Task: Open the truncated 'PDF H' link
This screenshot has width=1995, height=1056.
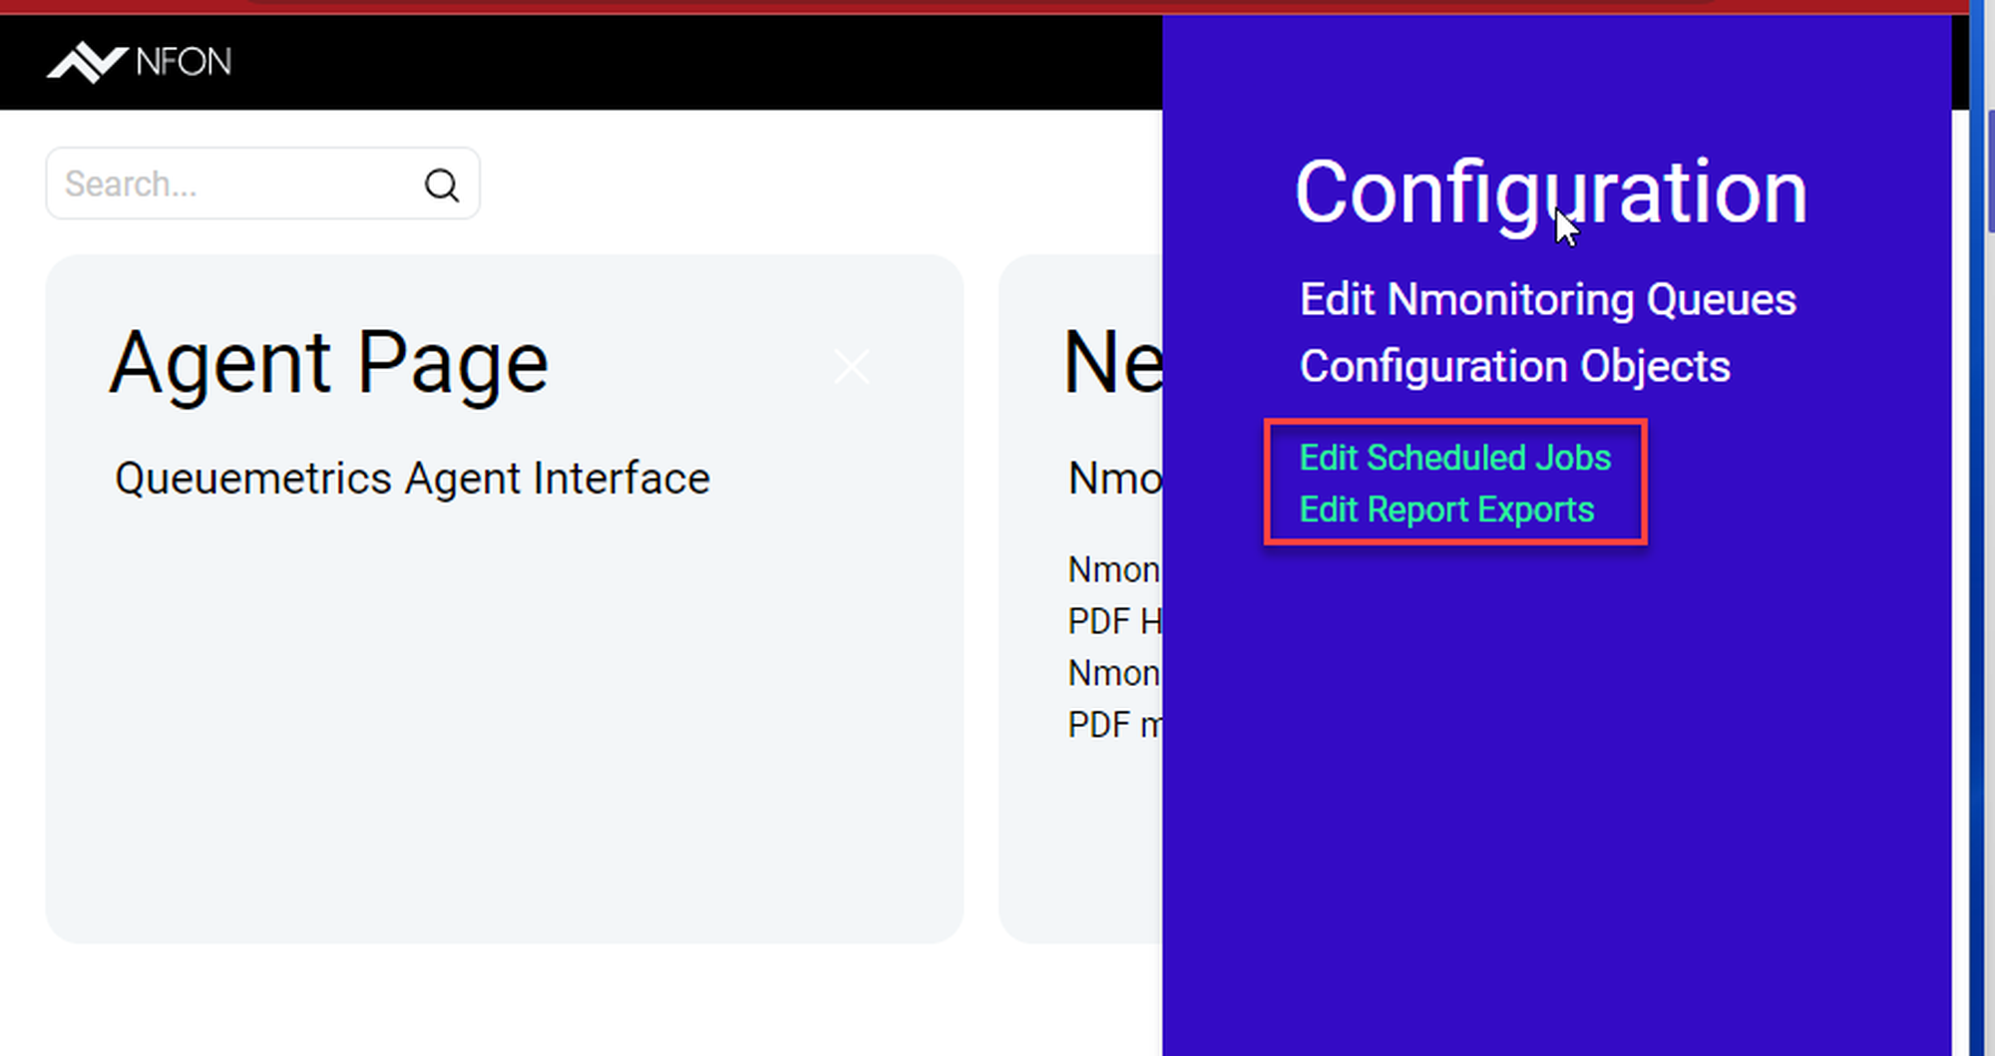Action: point(1114,621)
